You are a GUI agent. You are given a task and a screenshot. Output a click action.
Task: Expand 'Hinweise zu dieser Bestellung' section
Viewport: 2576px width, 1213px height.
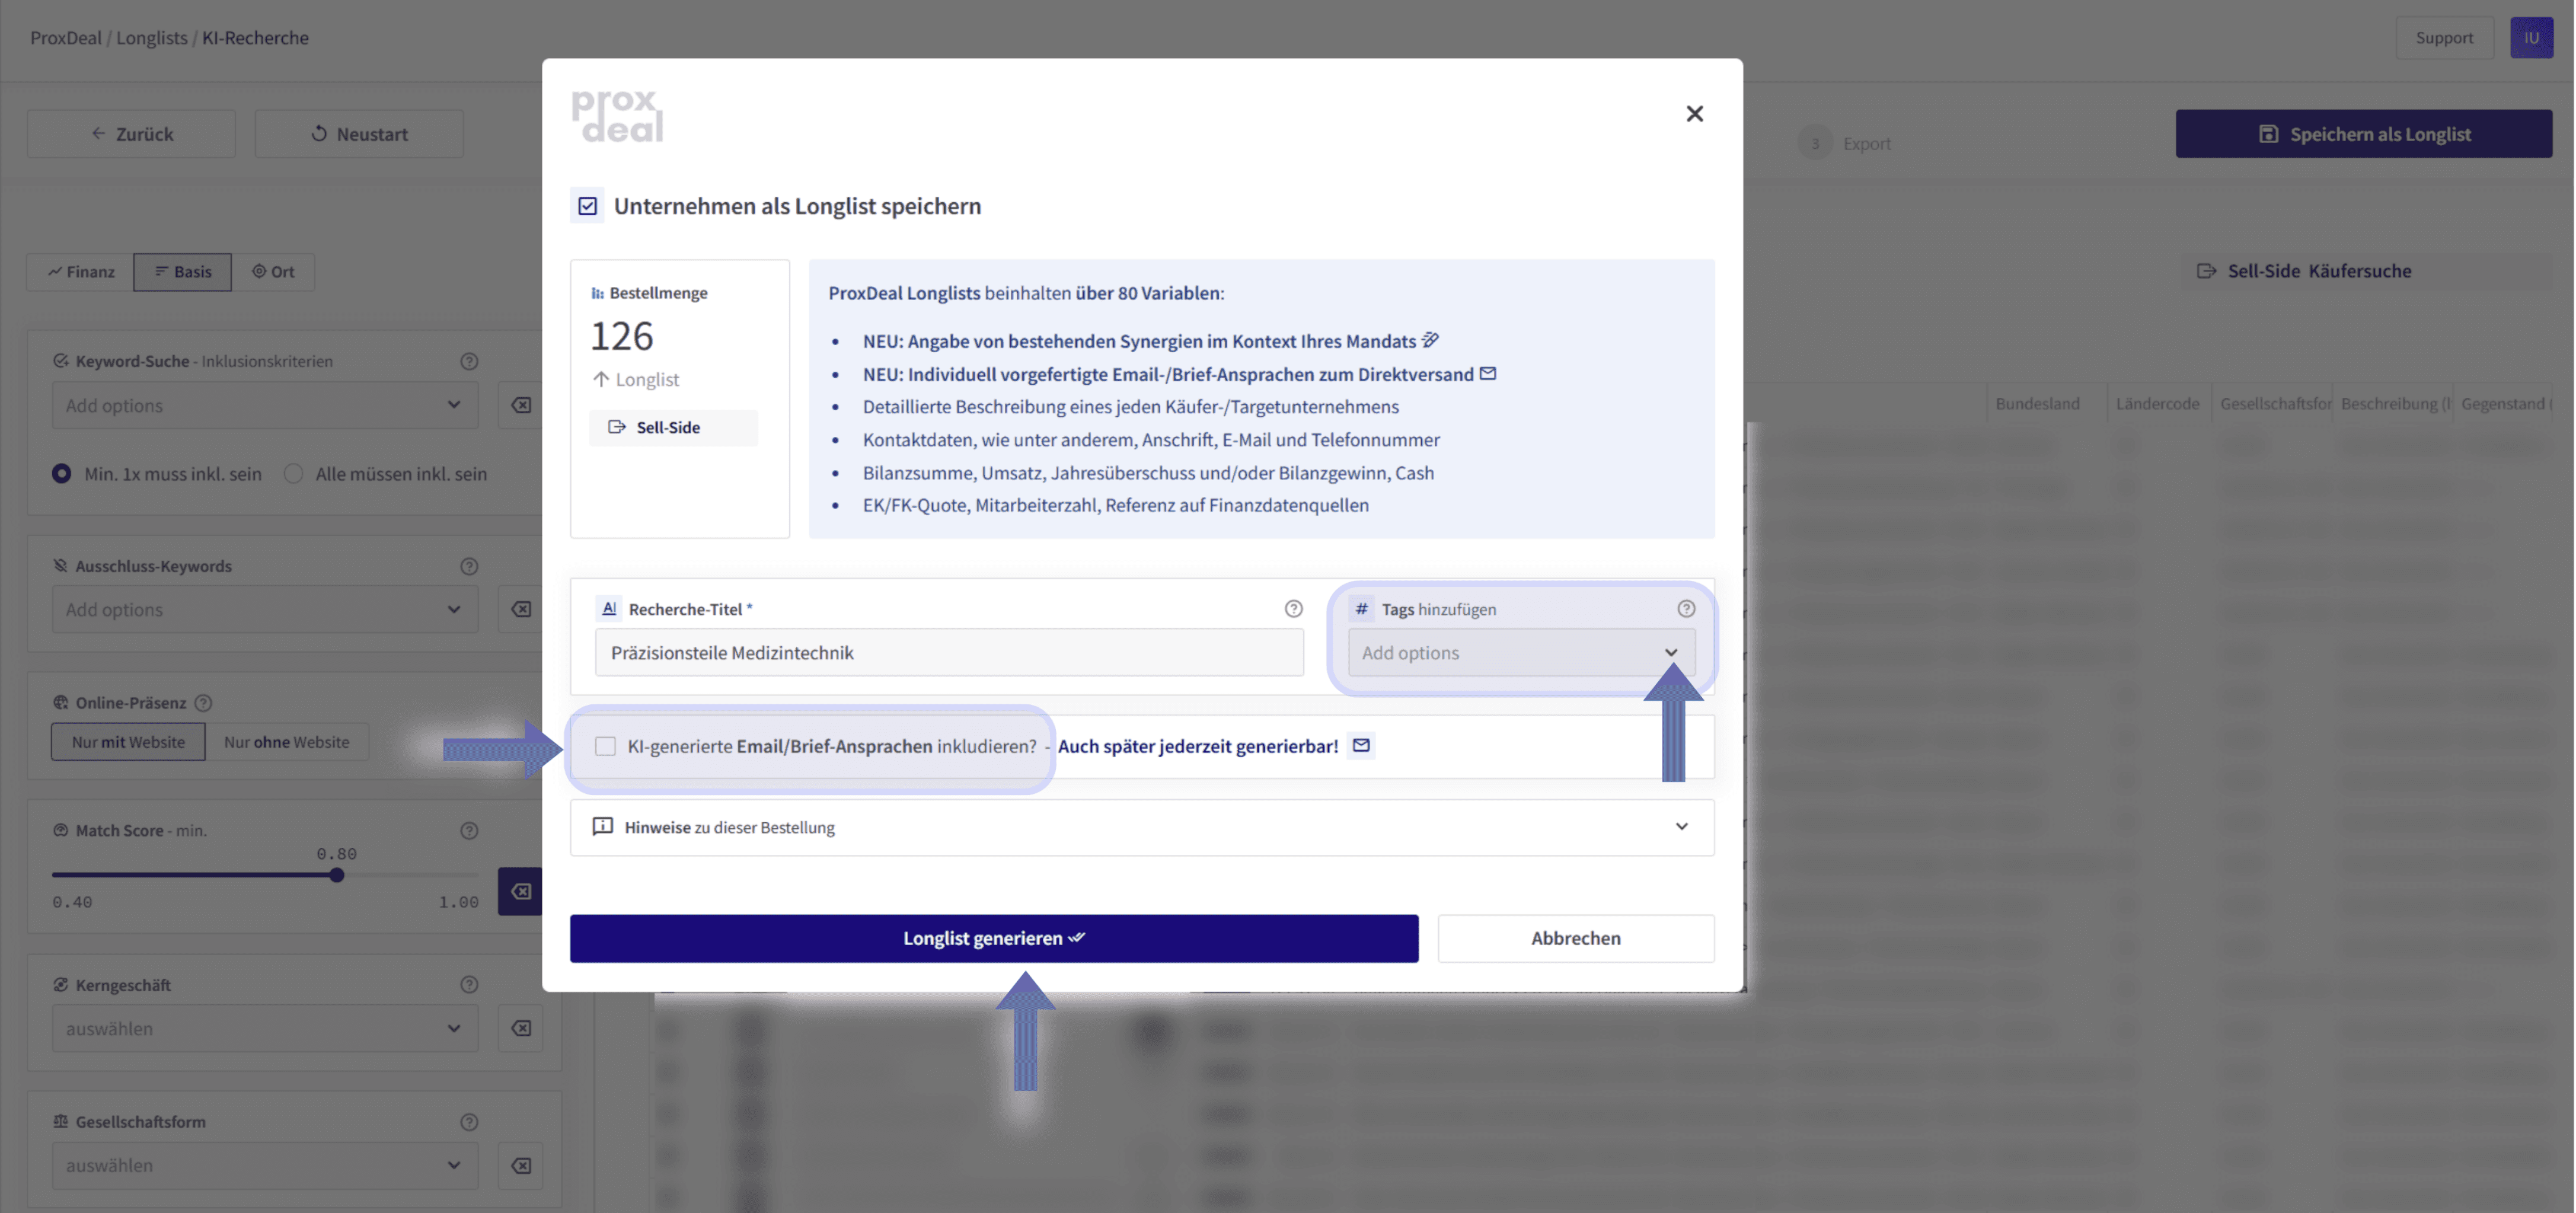coord(1142,827)
